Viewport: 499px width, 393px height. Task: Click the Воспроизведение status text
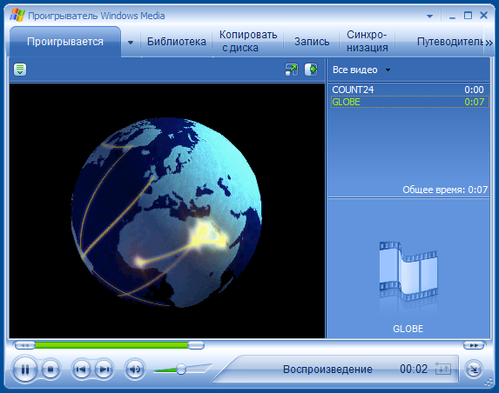[x=327, y=370]
